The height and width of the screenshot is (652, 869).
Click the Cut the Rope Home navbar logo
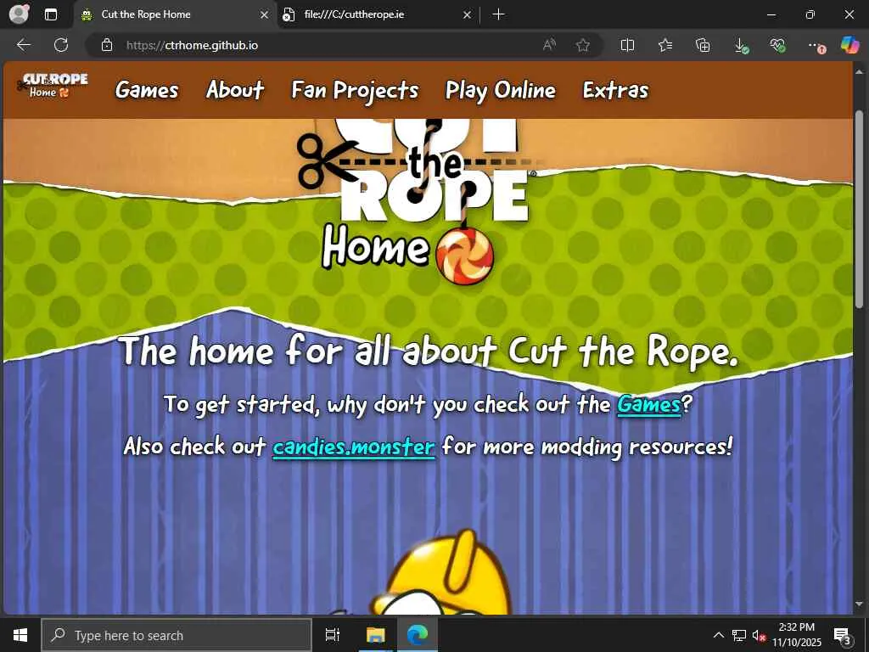point(53,86)
